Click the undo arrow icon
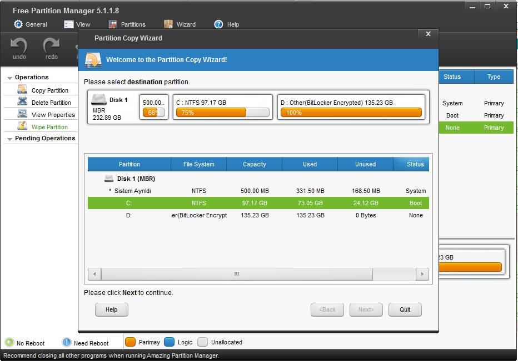 click(19, 45)
